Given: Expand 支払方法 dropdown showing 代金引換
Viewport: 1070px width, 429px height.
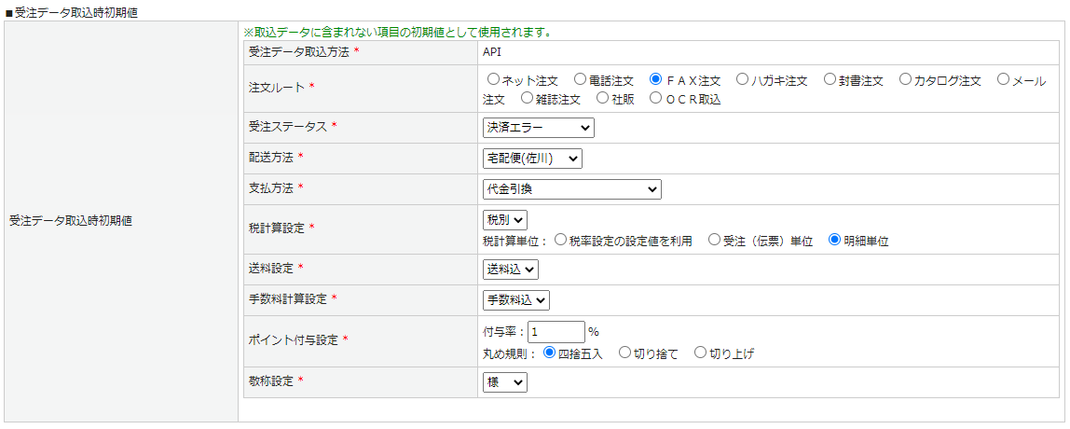Looking at the screenshot, I should [x=571, y=189].
